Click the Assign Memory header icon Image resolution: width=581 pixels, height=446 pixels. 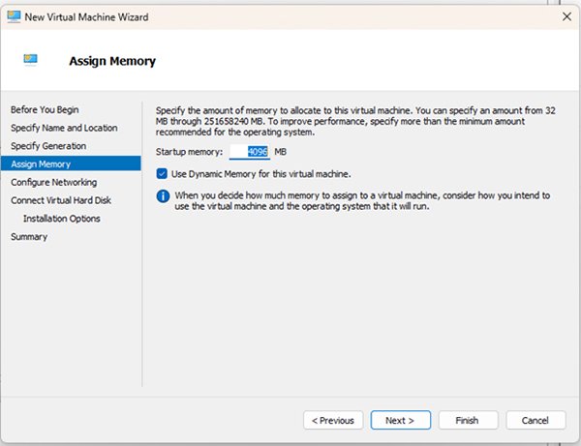(32, 61)
